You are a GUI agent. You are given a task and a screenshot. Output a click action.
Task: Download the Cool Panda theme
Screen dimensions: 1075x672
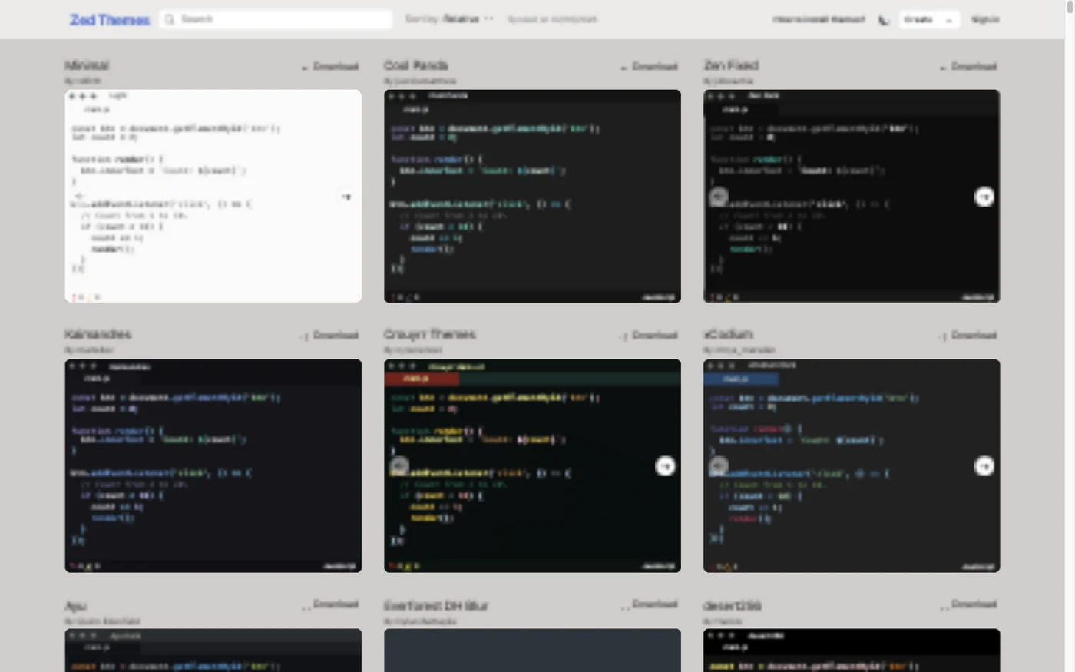click(650, 66)
